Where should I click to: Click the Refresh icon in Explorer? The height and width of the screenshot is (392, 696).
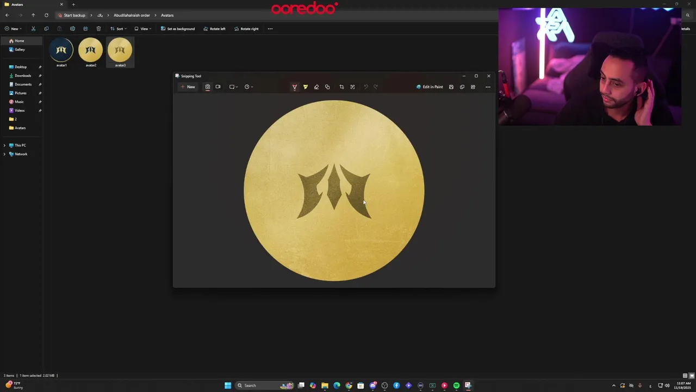tap(46, 15)
